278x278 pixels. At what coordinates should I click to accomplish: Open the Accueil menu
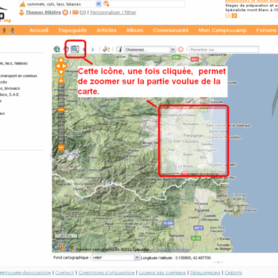[39, 30]
